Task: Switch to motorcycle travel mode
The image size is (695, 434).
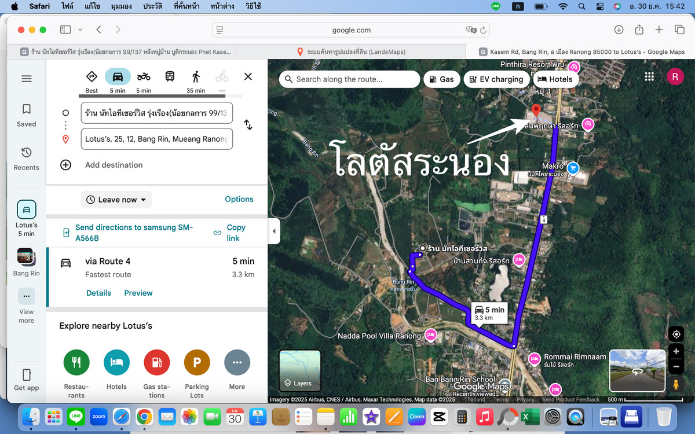Action: point(144,77)
